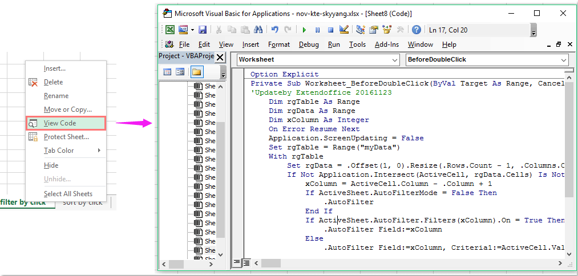Open Find with the binoculars icon
Viewport: 578px width, 276px height.
(x=258, y=30)
